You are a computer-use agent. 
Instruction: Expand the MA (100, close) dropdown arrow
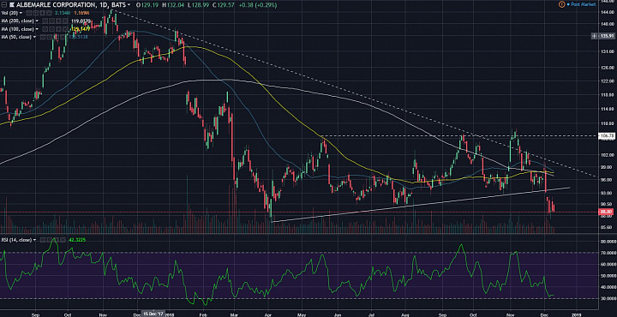coord(37,29)
